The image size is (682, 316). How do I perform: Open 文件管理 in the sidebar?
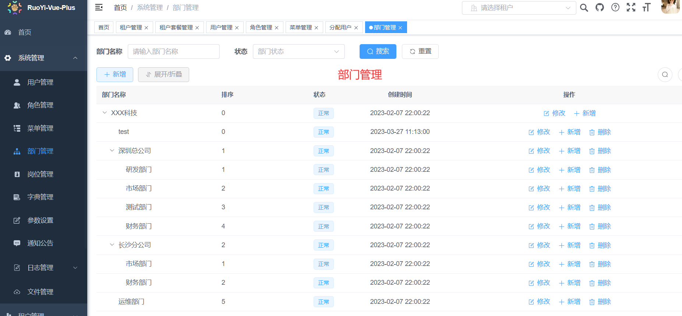[x=43, y=292]
